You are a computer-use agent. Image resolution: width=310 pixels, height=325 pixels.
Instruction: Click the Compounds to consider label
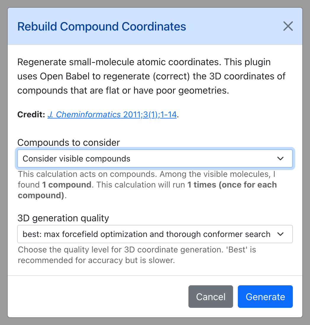pos(69,143)
